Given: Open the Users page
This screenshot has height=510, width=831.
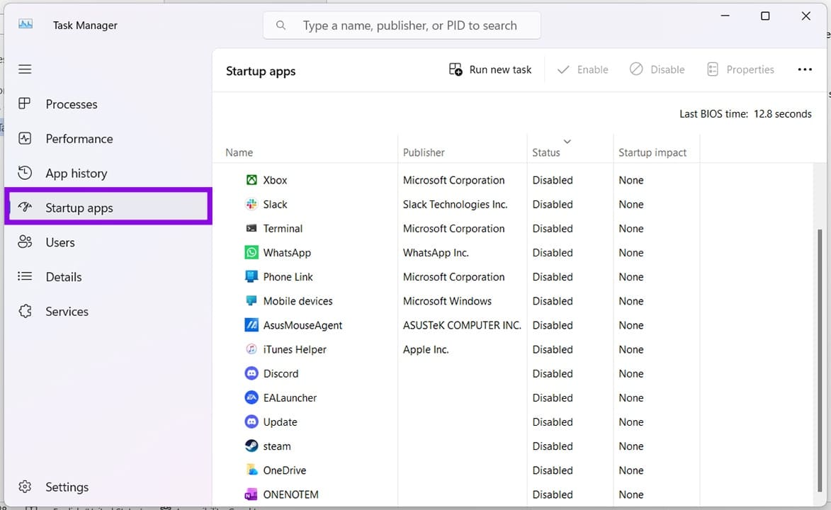Looking at the screenshot, I should click(x=108, y=242).
